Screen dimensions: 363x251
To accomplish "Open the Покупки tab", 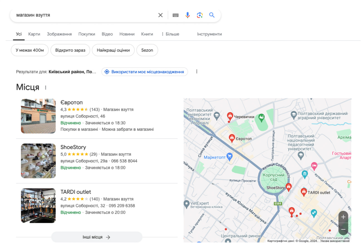I will (x=87, y=34).
